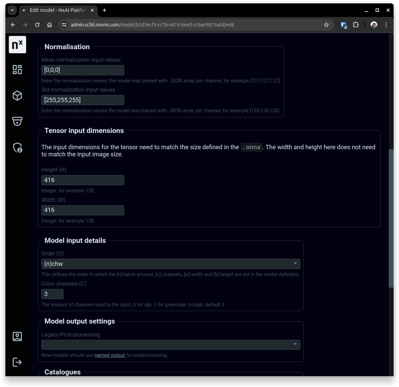Bookmark this page with the star icon
The image size is (399, 387).
pos(326,25)
